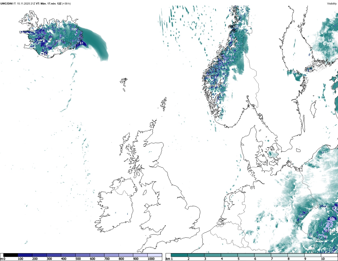Screen dimensions: 338x261
Task: Click the 700–800 m legend swatch
Action: 111,255
